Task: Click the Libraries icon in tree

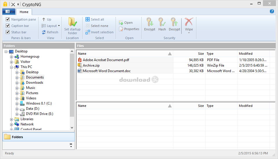Action: 17,119
